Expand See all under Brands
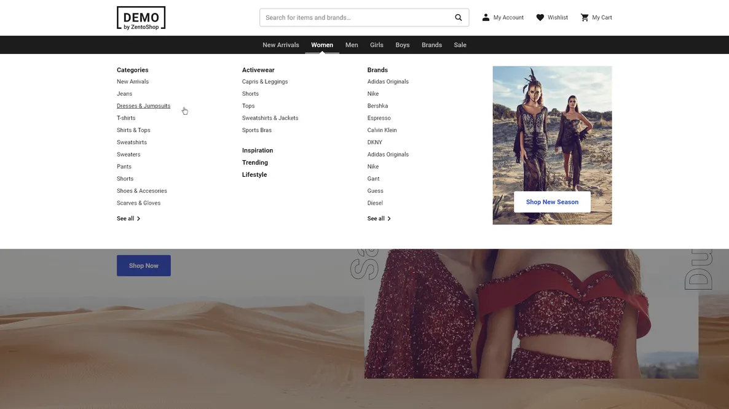 [x=379, y=219]
